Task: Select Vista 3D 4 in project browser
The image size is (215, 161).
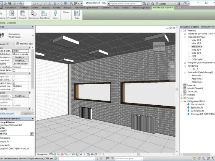Action: pos(196,50)
